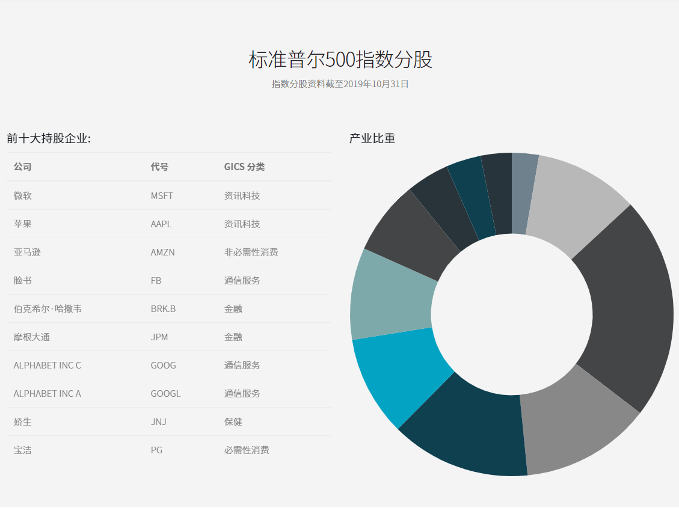
Task: Click the AAPL ticker symbol
Action: (x=162, y=224)
